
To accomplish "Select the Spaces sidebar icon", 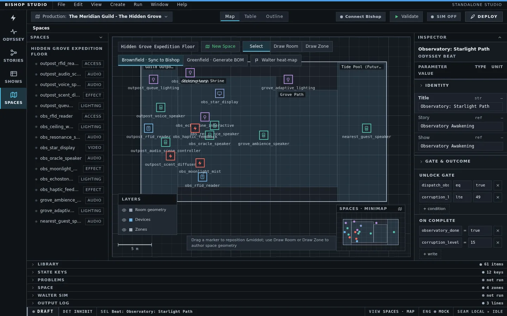I will [x=13, y=98].
